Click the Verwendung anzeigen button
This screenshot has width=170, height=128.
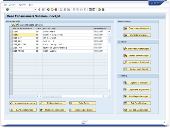pyautogui.click(x=23, y=103)
